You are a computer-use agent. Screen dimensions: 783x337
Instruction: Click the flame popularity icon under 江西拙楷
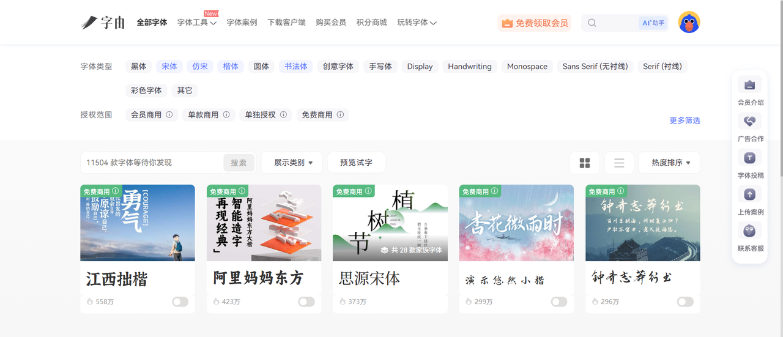(x=90, y=302)
